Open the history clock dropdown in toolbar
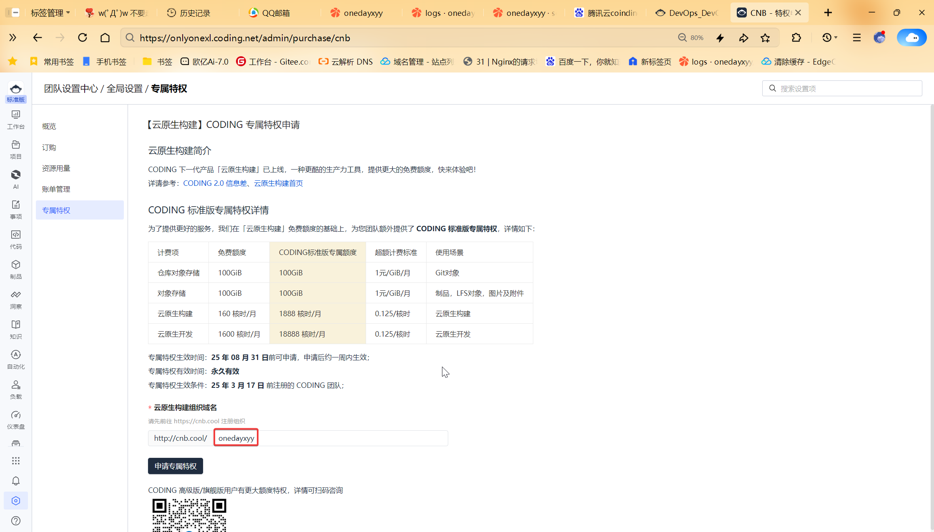Screen dimensions: 934x532 point(829,37)
